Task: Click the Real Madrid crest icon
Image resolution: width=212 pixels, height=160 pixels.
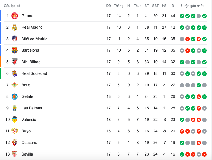Action: (x=15, y=27)
